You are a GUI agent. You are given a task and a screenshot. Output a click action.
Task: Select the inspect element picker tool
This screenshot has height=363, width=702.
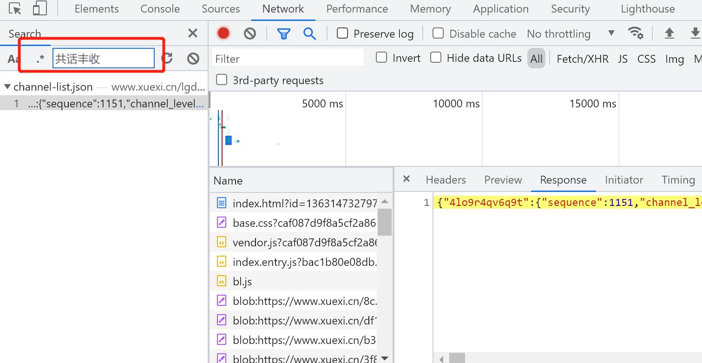pos(15,9)
